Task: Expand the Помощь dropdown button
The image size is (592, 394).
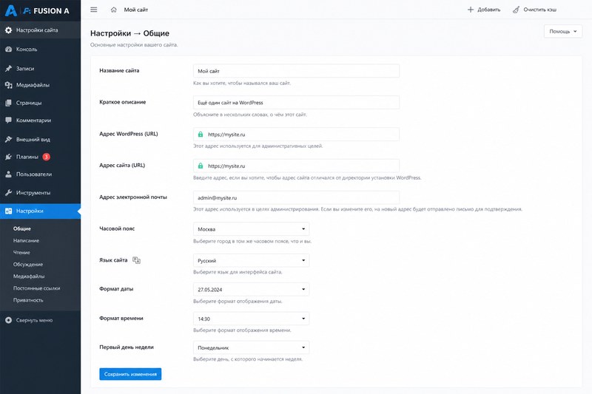Action: click(563, 31)
